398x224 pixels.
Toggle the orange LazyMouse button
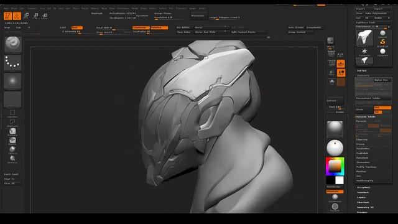(141, 27)
